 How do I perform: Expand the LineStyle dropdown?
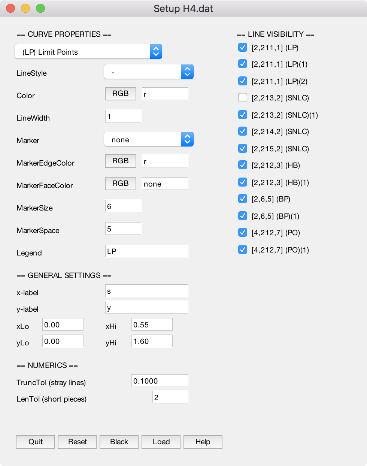149,72
